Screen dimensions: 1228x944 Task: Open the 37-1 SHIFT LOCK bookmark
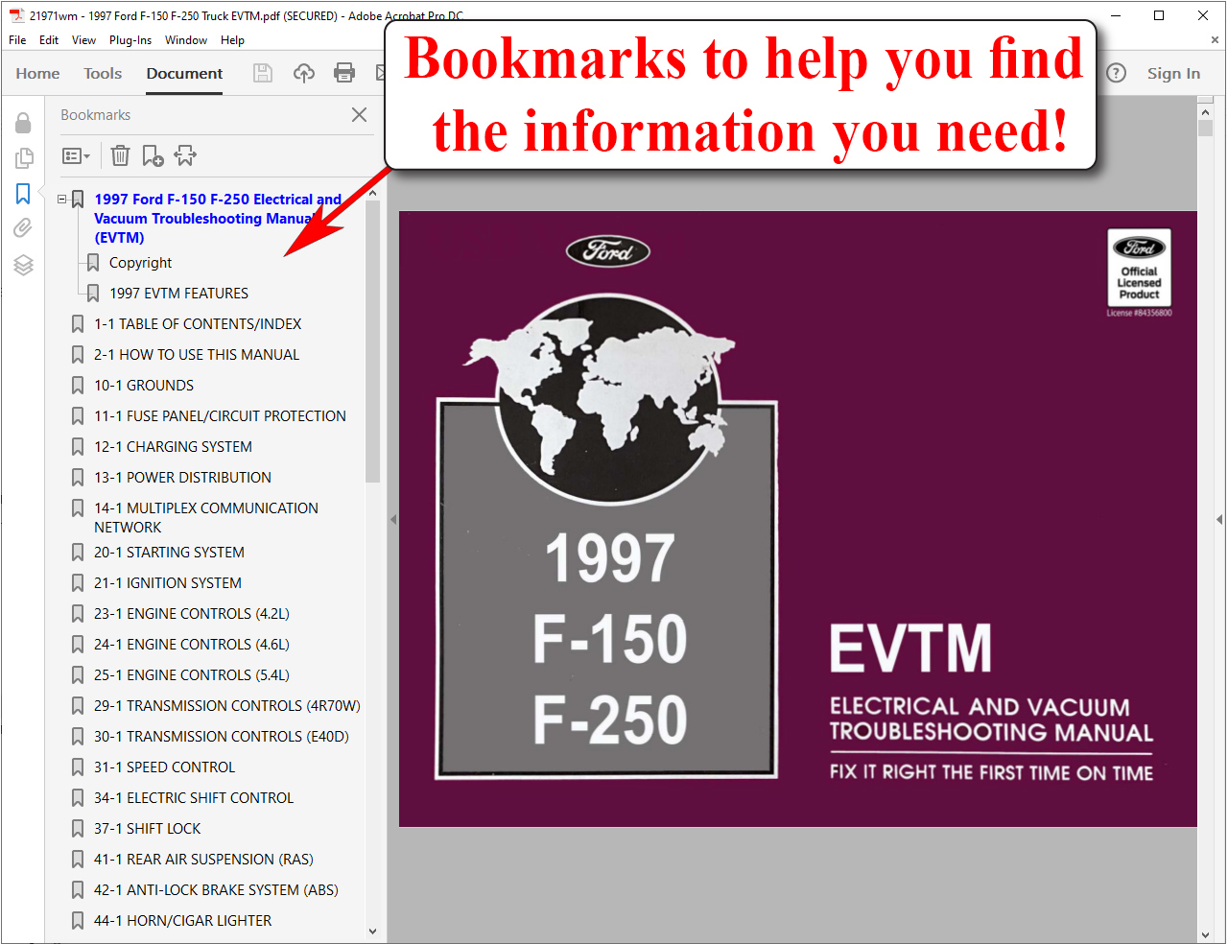pos(148,829)
